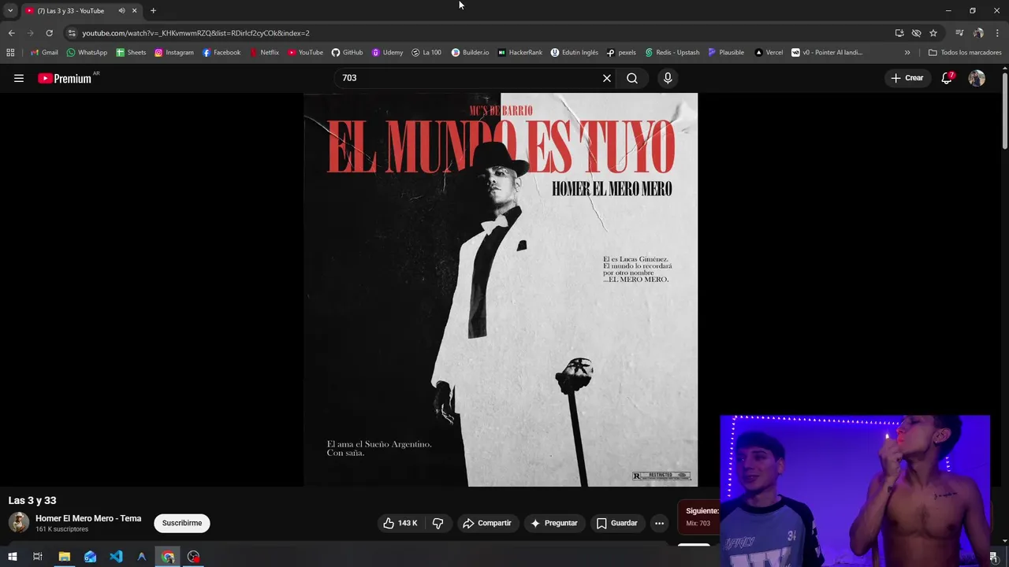
Task: Open the WhatsApp bookmark
Action: (87, 53)
